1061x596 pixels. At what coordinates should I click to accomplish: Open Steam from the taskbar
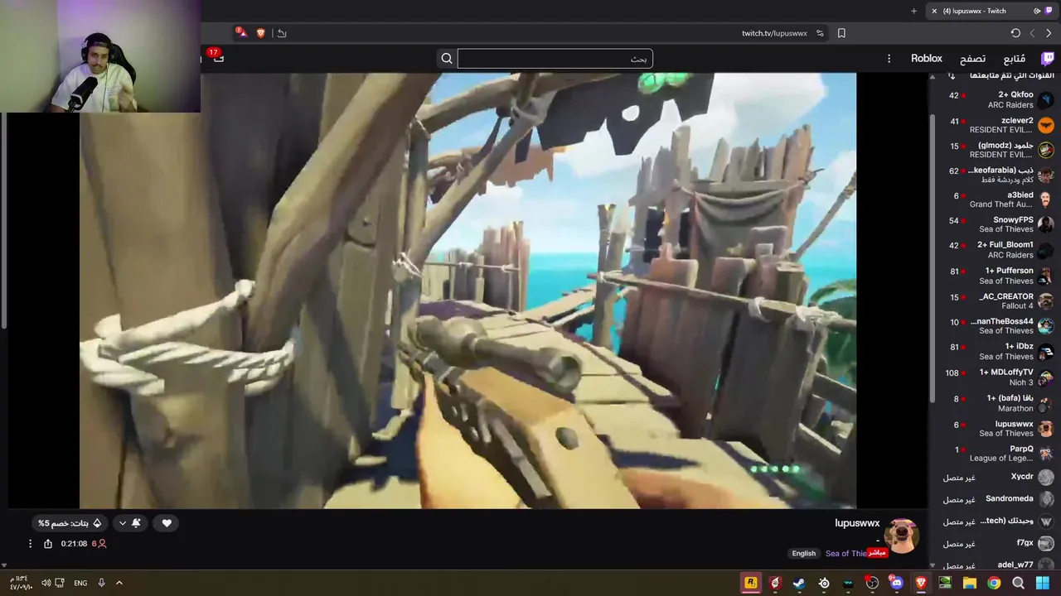(x=799, y=583)
